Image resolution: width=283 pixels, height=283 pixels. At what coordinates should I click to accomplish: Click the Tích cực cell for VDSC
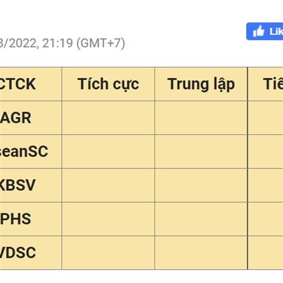click(108, 253)
